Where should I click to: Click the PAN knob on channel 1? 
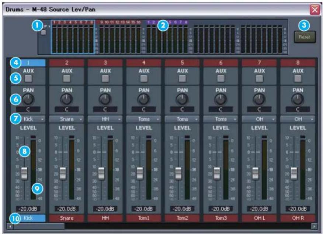pos(28,99)
